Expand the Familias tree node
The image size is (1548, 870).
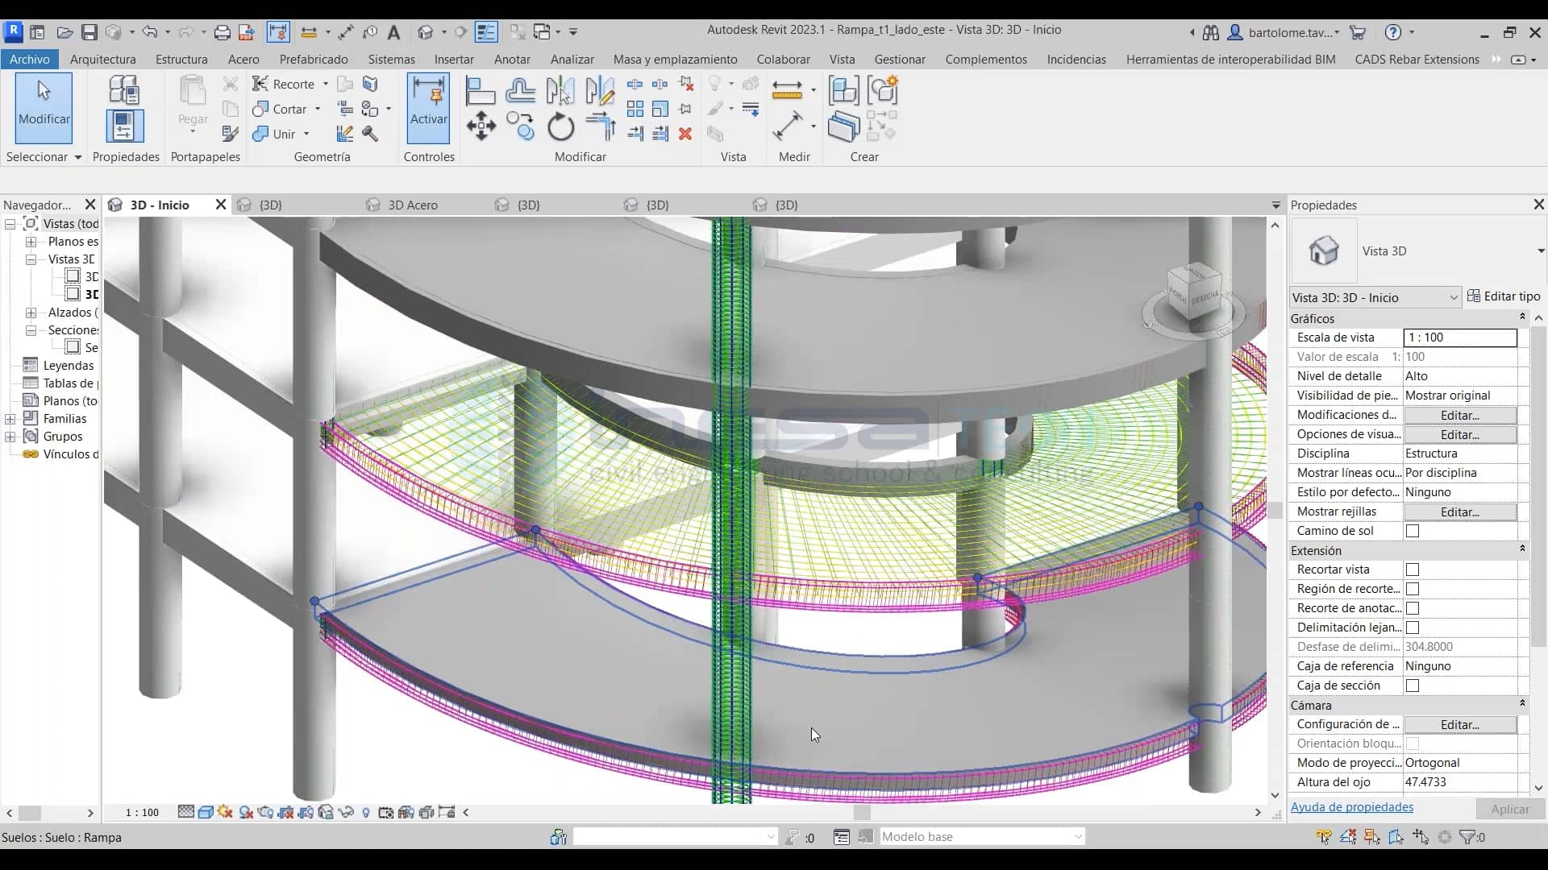click(x=10, y=418)
